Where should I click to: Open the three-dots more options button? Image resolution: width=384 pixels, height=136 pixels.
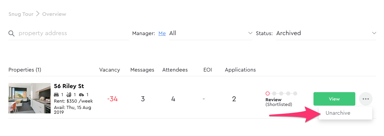tap(366, 99)
